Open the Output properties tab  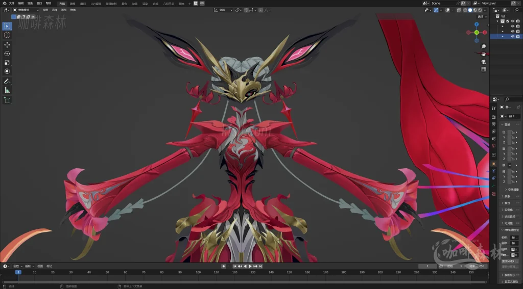click(494, 124)
